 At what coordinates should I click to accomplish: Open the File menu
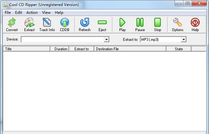[8, 13]
